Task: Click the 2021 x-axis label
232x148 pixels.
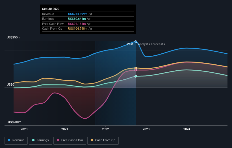Action: pos(65,129)
